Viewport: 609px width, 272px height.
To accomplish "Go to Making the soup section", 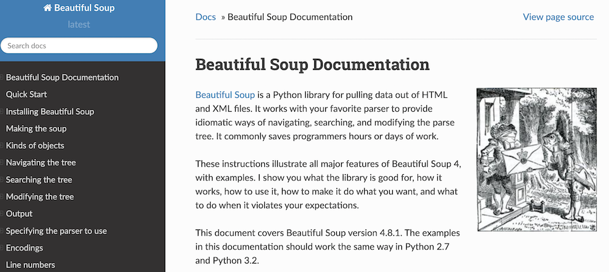I will (x=36, y=128).
